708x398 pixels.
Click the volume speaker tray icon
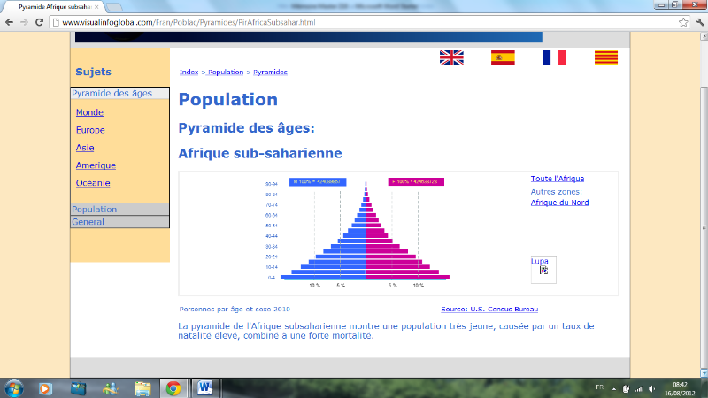(652, 388)
